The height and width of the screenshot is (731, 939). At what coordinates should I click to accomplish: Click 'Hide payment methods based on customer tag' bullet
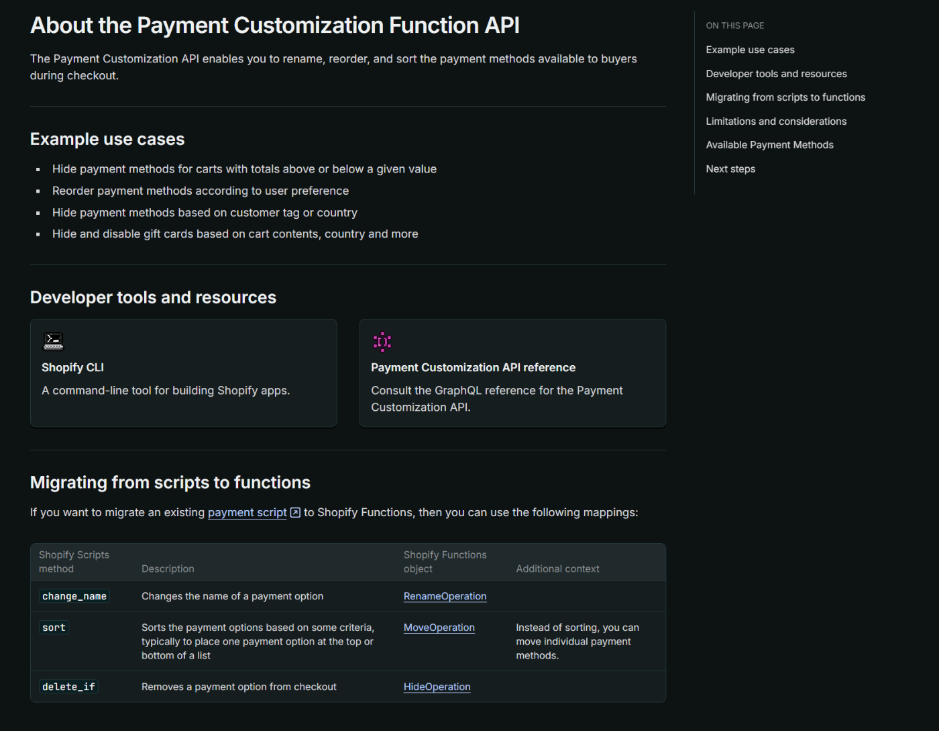coord(205,213)
